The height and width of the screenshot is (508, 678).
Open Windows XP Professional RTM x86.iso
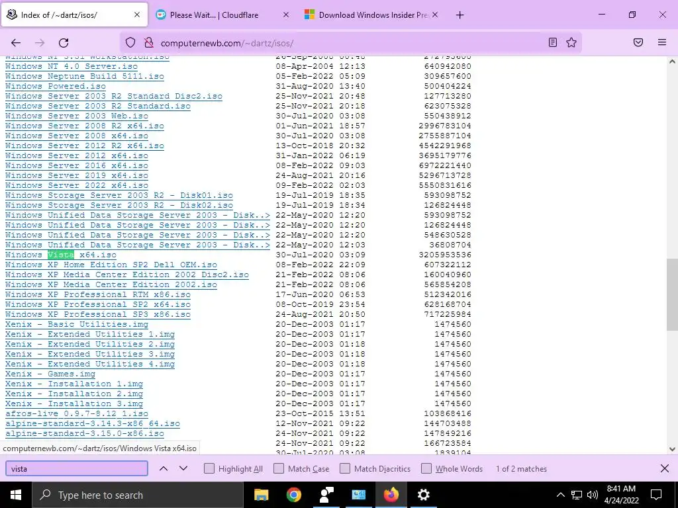[98, 294]
